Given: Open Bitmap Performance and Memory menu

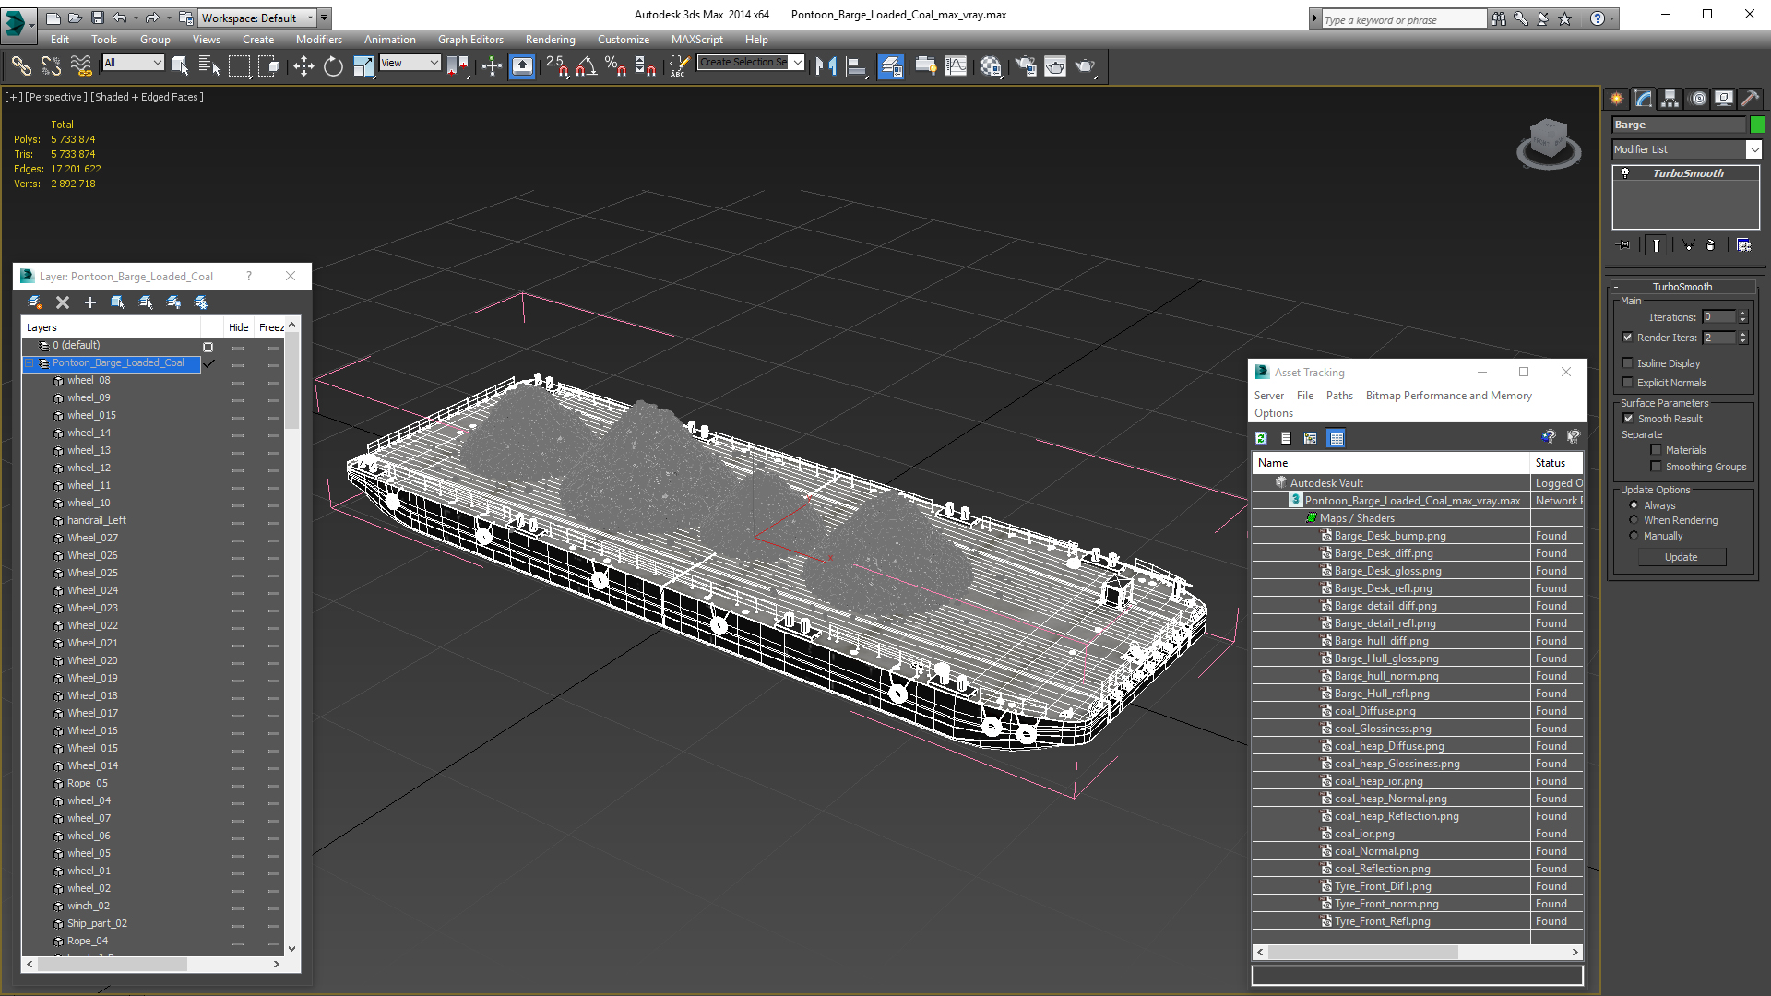Looking at the screenshot, I should [1448, 396].
